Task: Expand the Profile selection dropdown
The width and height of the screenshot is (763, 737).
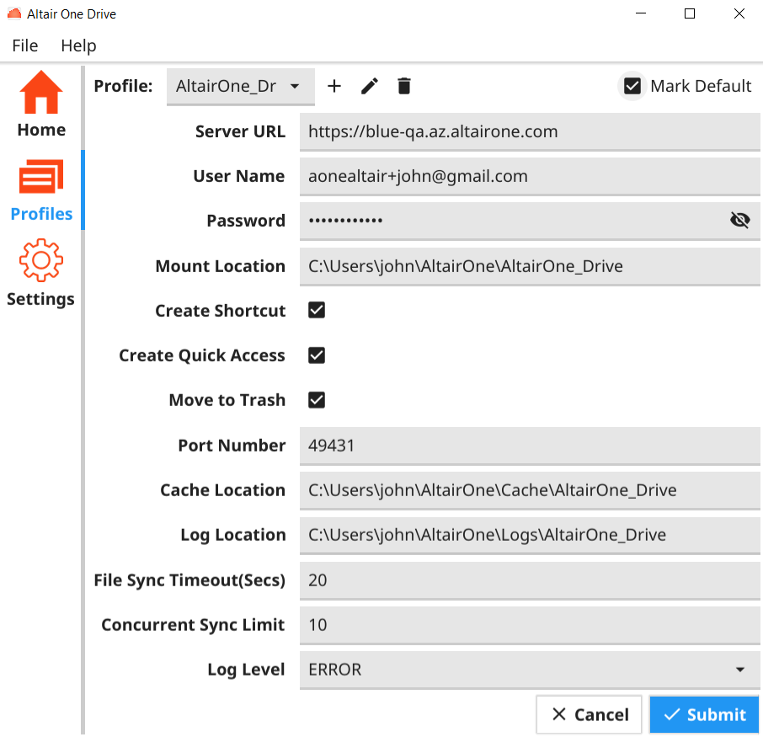Action: [x=240, y=87]
